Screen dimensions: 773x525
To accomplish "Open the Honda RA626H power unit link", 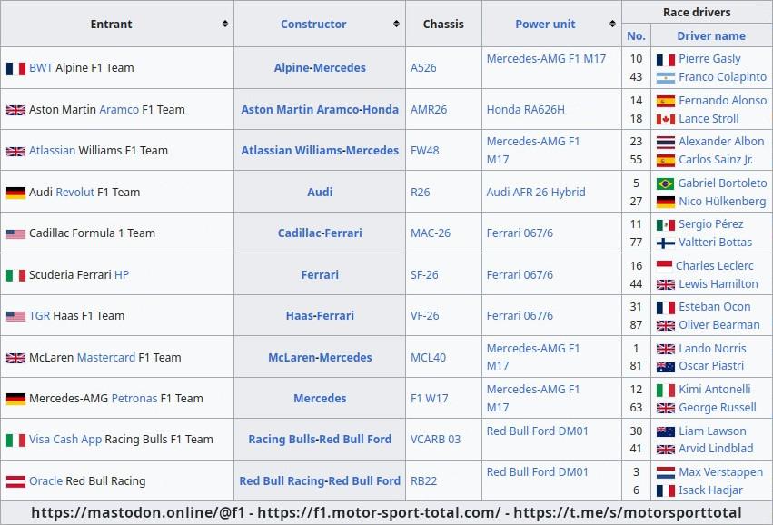I will tap(525, 110).
